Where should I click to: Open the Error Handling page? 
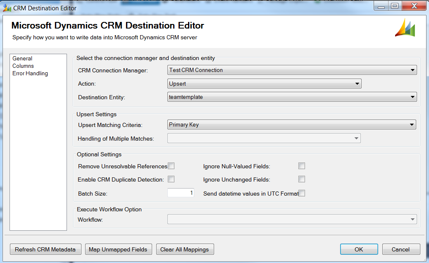pos(30,74)
